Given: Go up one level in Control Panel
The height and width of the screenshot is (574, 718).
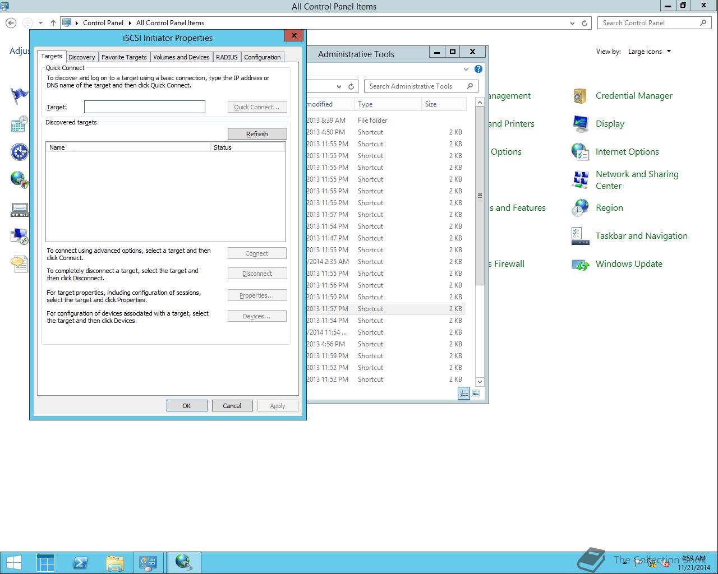Looking at the screenshot, I should (x=53, y=23).
